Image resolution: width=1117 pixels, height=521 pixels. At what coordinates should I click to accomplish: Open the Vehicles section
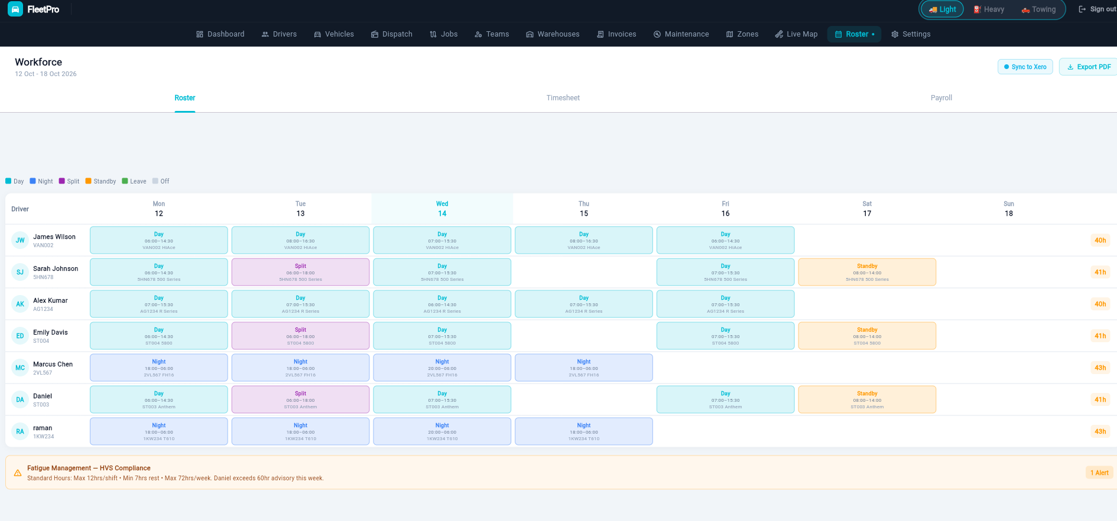coord(334,34)
